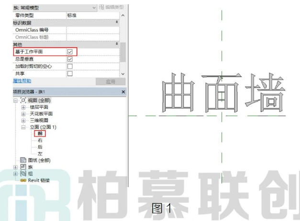Select the 右 elevation view
The image size is (300, 221).
(x=40, y=140)
